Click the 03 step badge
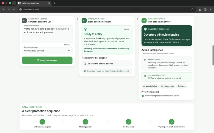 144,21
